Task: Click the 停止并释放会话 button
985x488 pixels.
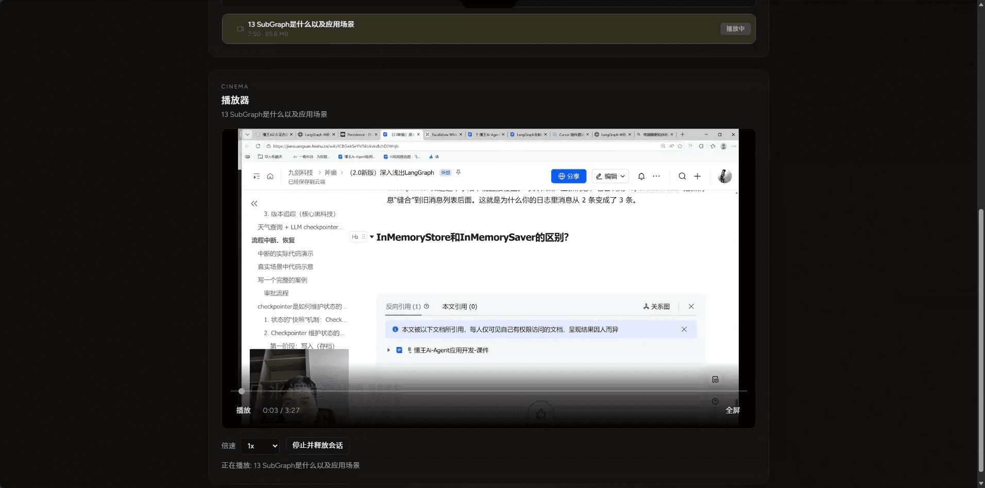Action: pyautogui.click(x=317, y=445)
